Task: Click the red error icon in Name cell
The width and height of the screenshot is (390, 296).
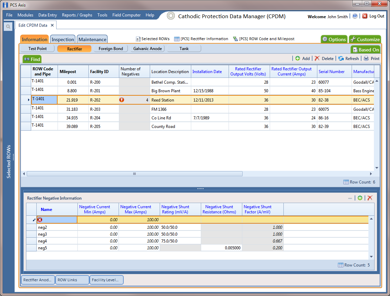Action: [x=40, y=220]
